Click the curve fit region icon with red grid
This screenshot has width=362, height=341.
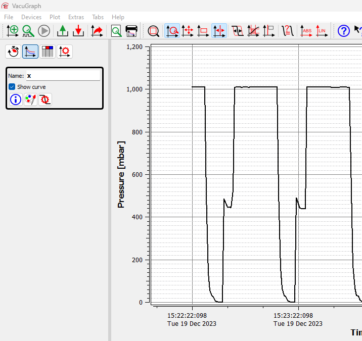click(x=253, y=31)
